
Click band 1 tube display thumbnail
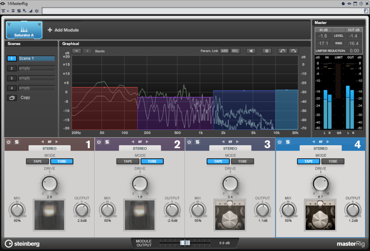(49, 215)
